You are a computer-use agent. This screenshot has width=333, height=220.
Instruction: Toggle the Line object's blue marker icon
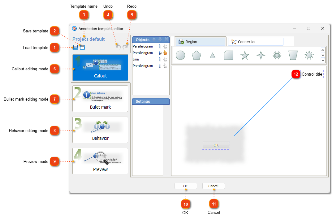coord(160,59)
